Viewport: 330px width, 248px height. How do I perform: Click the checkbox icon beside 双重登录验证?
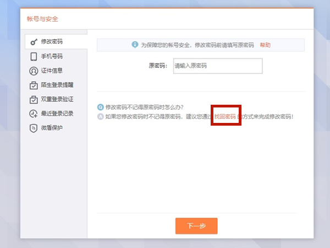click(x=34, y=99)
